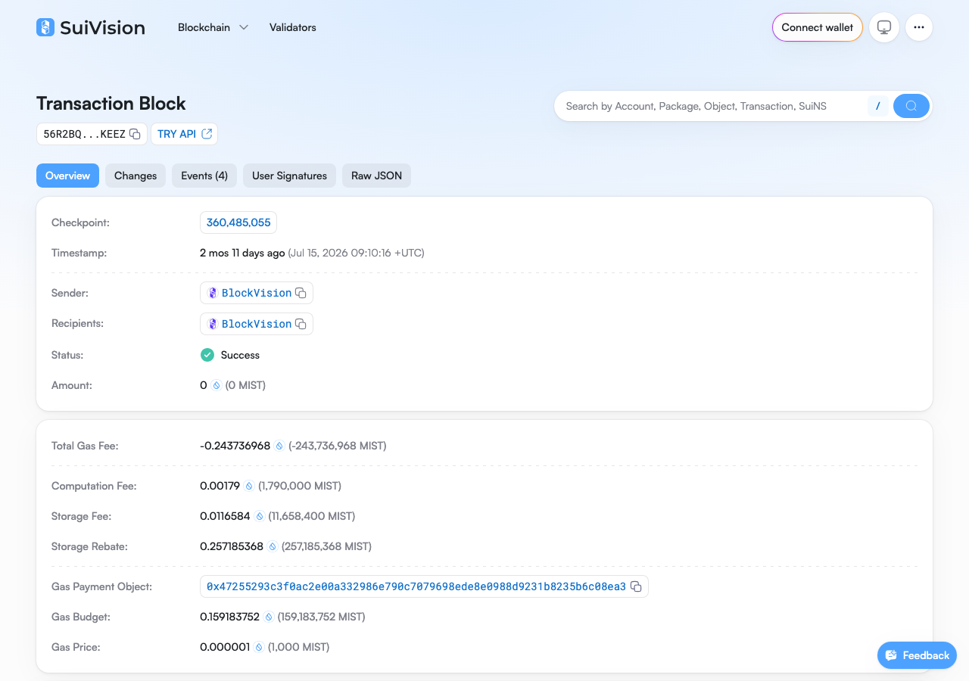
Task: Open the User Signatures tab
Action: (289, 176)
